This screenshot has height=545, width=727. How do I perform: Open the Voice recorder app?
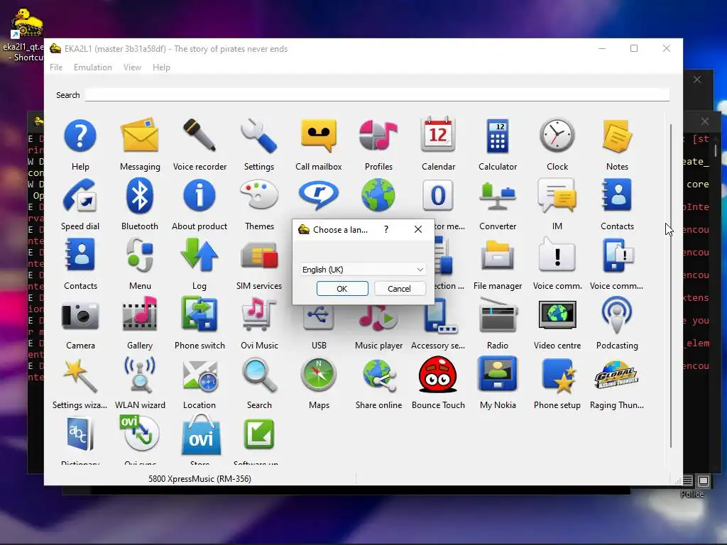(x=199, y=136)
